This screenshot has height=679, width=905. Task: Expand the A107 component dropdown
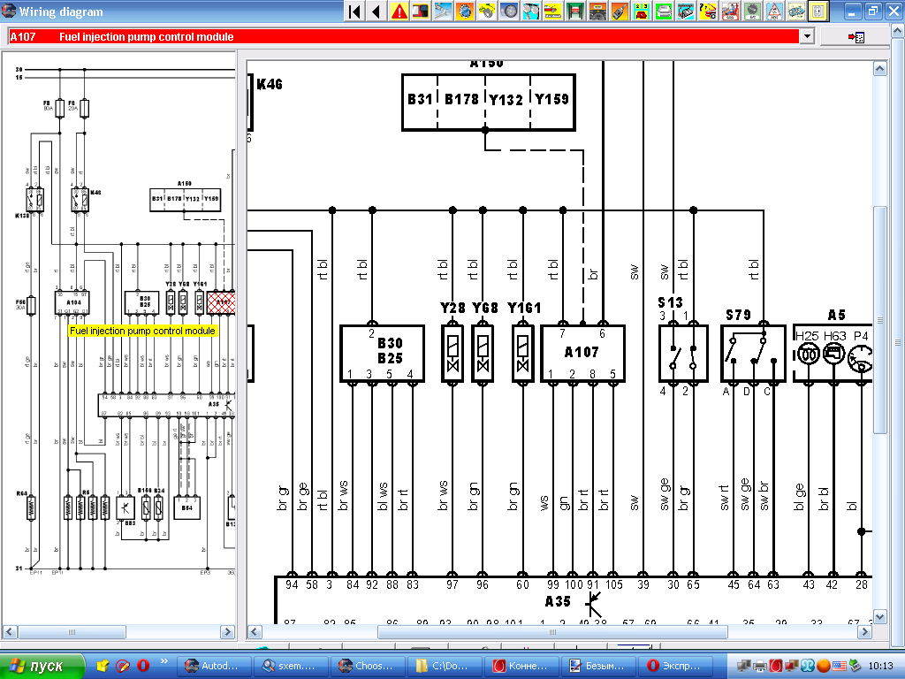(x=807, y=36)
